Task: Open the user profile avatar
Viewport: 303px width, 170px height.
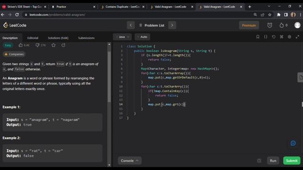Action: pos(297,25)
